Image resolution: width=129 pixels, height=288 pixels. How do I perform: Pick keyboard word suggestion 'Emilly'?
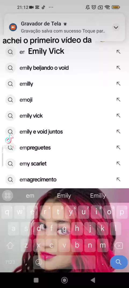98,196
